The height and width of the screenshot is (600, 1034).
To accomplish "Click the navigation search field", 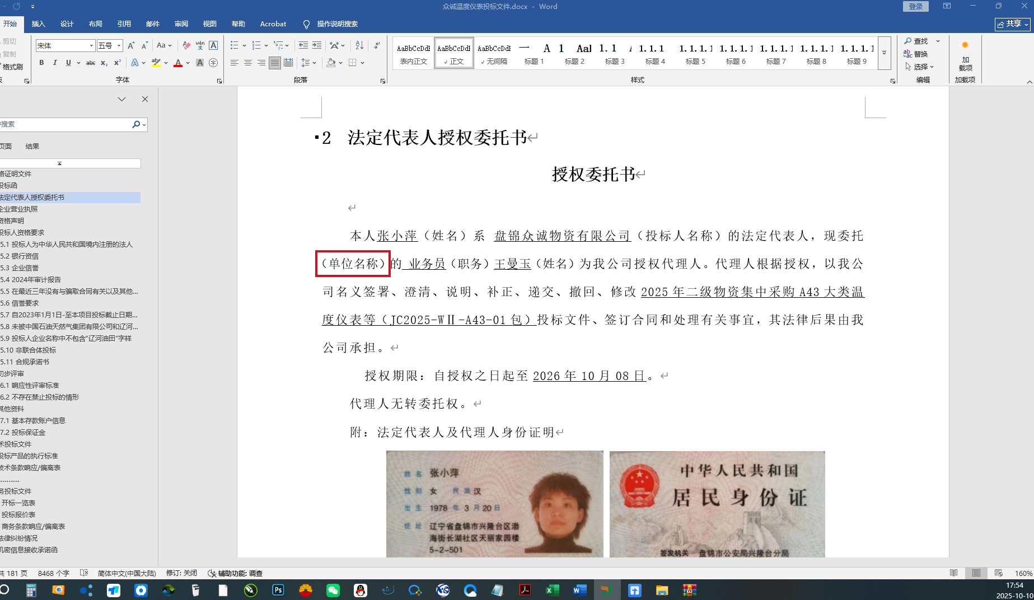I will [x=65, y=124].
